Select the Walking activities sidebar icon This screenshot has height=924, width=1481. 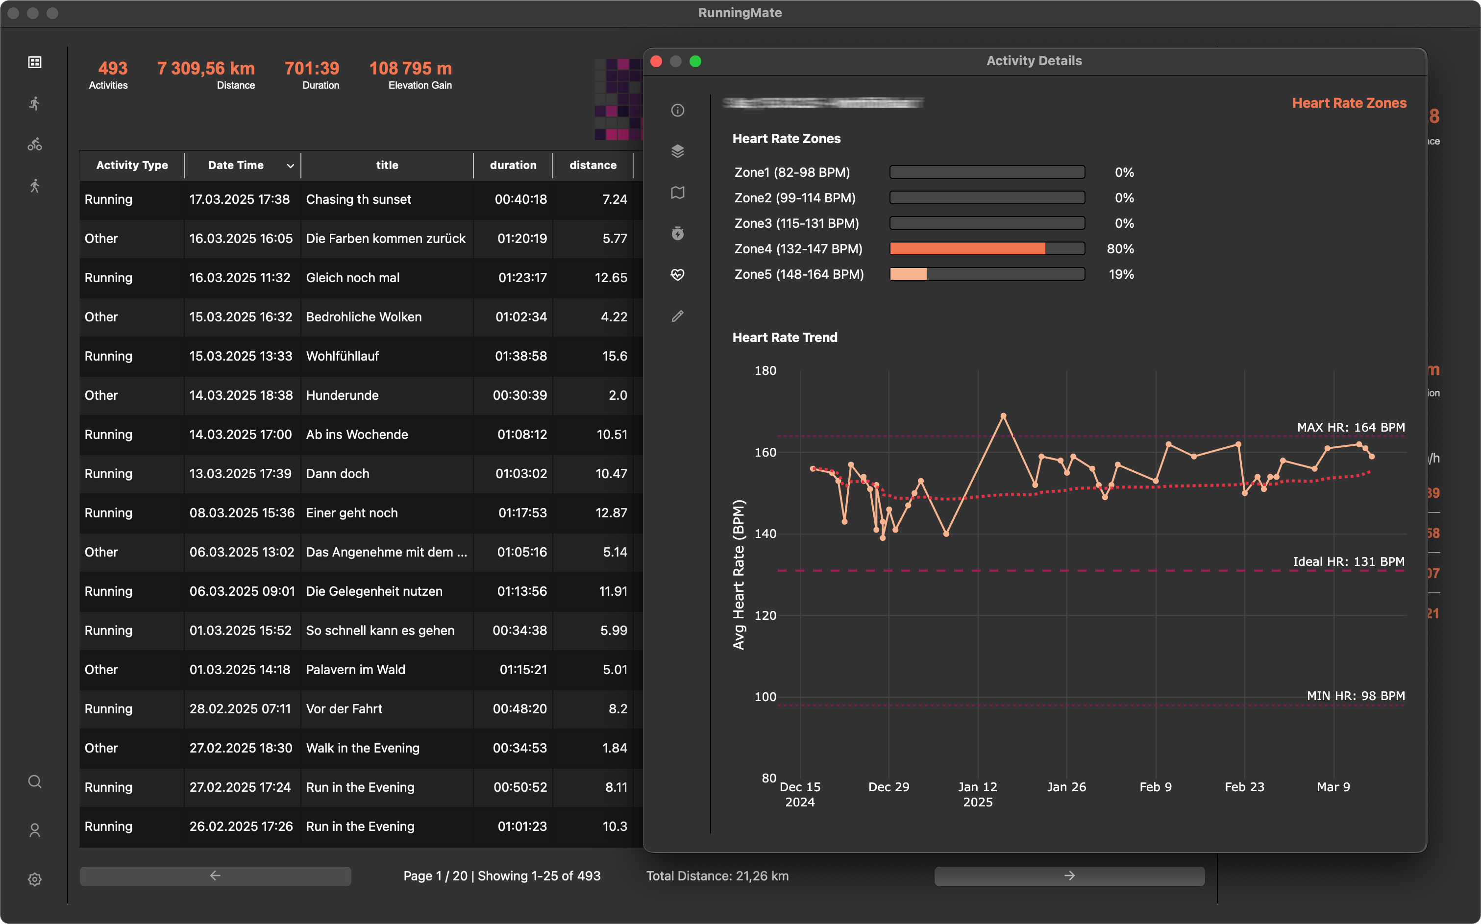35,186
